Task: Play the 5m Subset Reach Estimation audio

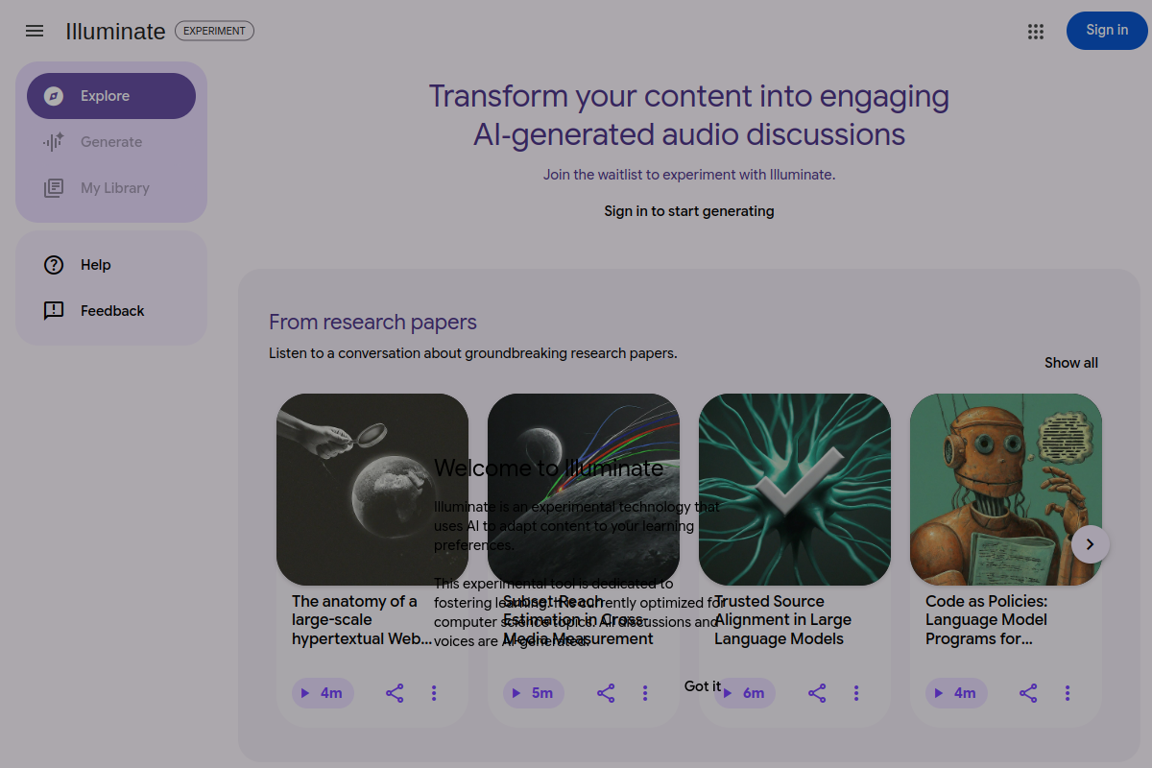Action: (x=534, y=693)
